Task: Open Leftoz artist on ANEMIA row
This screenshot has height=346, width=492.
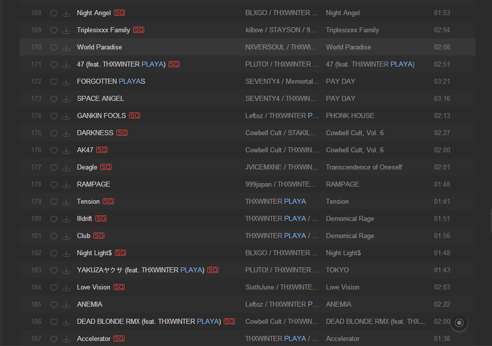Action: pos(254,304)
